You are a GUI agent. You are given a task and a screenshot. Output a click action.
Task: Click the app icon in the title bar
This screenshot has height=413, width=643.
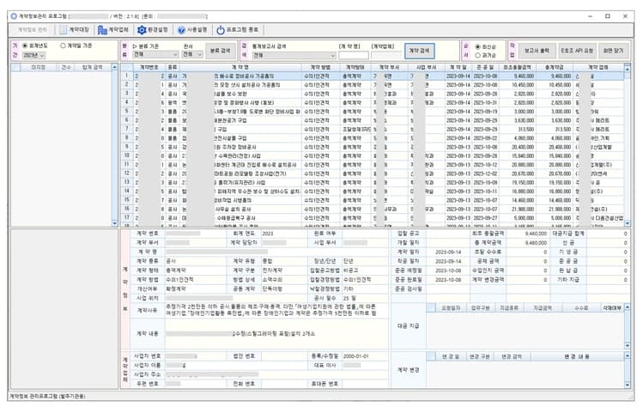click(14, 16)
